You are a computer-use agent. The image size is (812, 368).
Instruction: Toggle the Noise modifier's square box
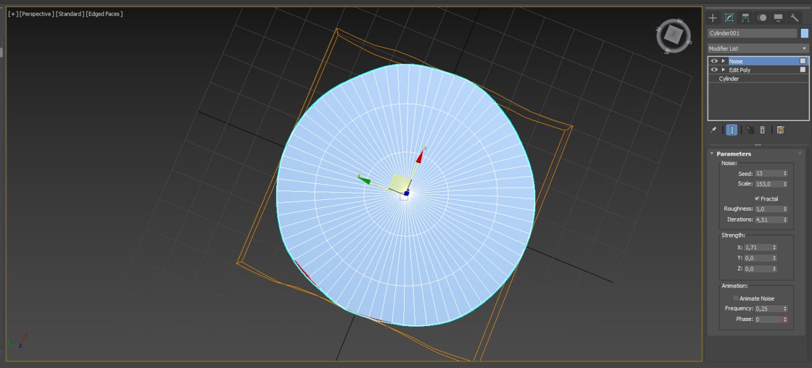pos(802,61)
